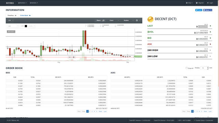Click Prev in asks pagination

(x=189, y=111)
